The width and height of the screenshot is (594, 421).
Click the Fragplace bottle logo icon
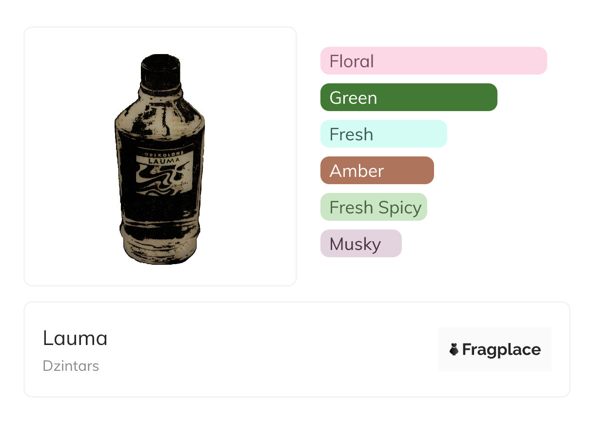point(454,349)
